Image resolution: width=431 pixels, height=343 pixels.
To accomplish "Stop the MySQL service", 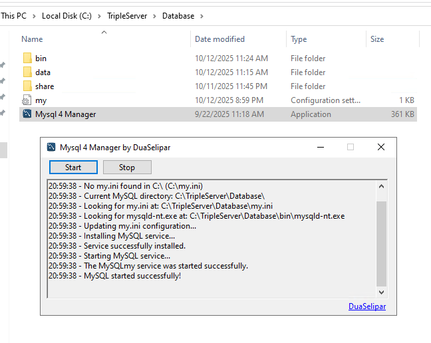I will (x=127, y=168).
